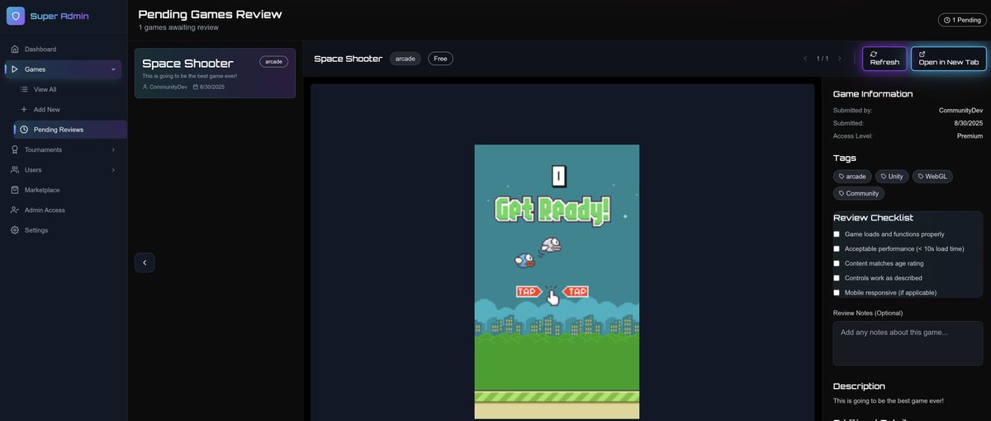This screenshot has height=421, width=991.
Task: Click the Review Checklist heading
Action: tap(873, 217)
